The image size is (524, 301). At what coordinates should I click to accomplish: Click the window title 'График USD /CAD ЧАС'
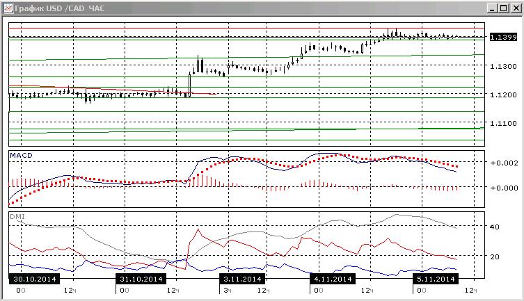click(60, 8)
